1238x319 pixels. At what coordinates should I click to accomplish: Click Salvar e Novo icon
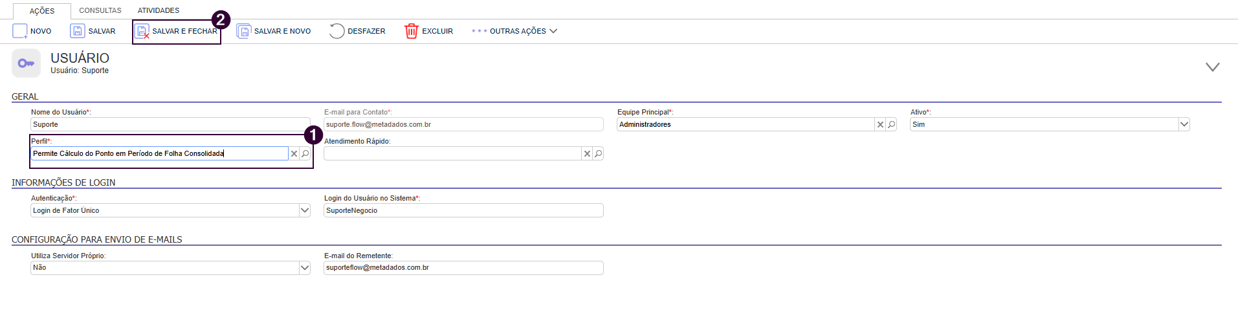pos(244,31)
